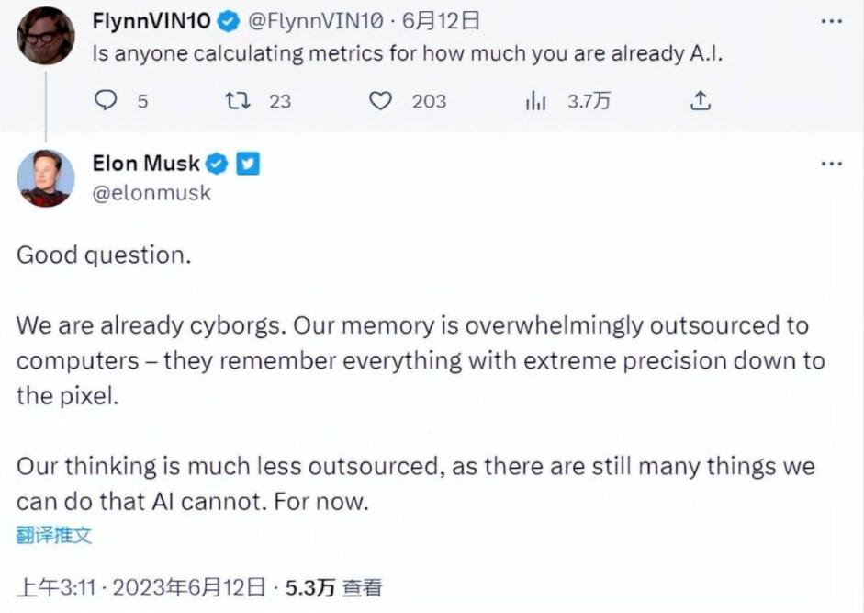Click the verified checkmark next to Elon Musk
Image resolution: width=864 pixels, height=613 pixels.
click(218, 165)
